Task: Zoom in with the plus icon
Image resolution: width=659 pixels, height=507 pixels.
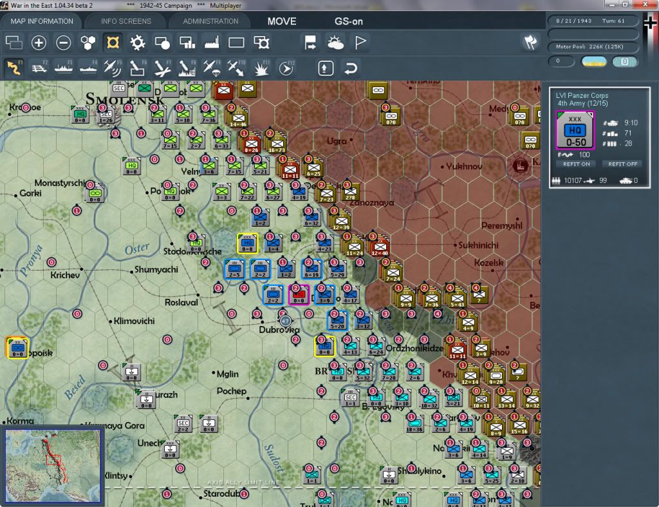Action: 39,43
